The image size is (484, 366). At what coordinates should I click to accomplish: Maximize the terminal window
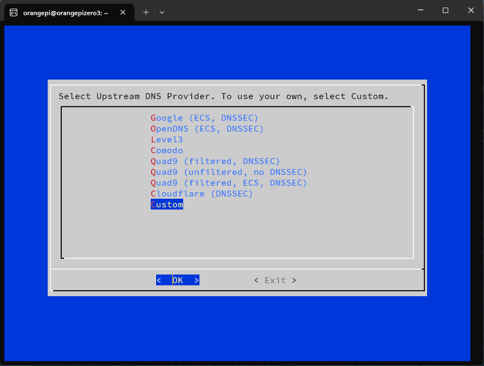click(445, 10)
